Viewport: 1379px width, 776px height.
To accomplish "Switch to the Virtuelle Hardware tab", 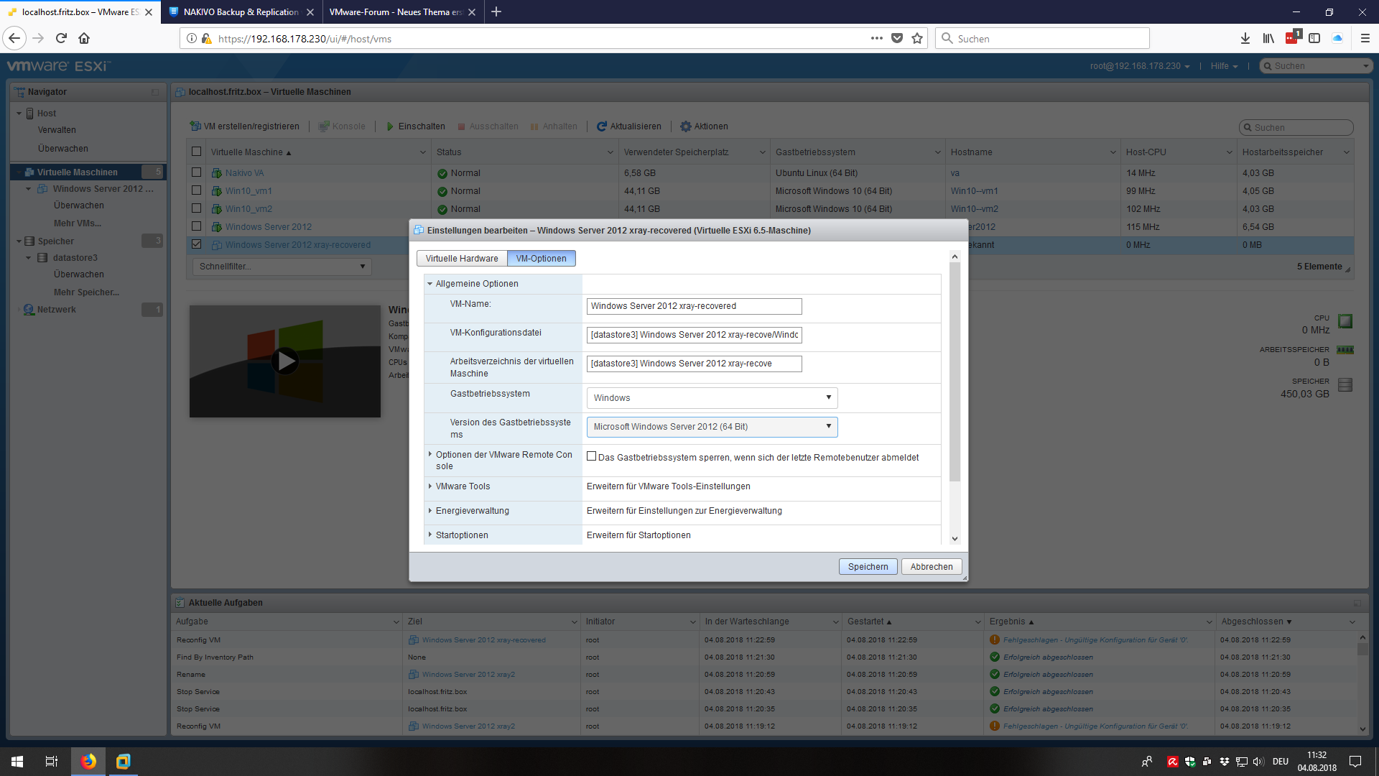I will (x=461, y=259).
